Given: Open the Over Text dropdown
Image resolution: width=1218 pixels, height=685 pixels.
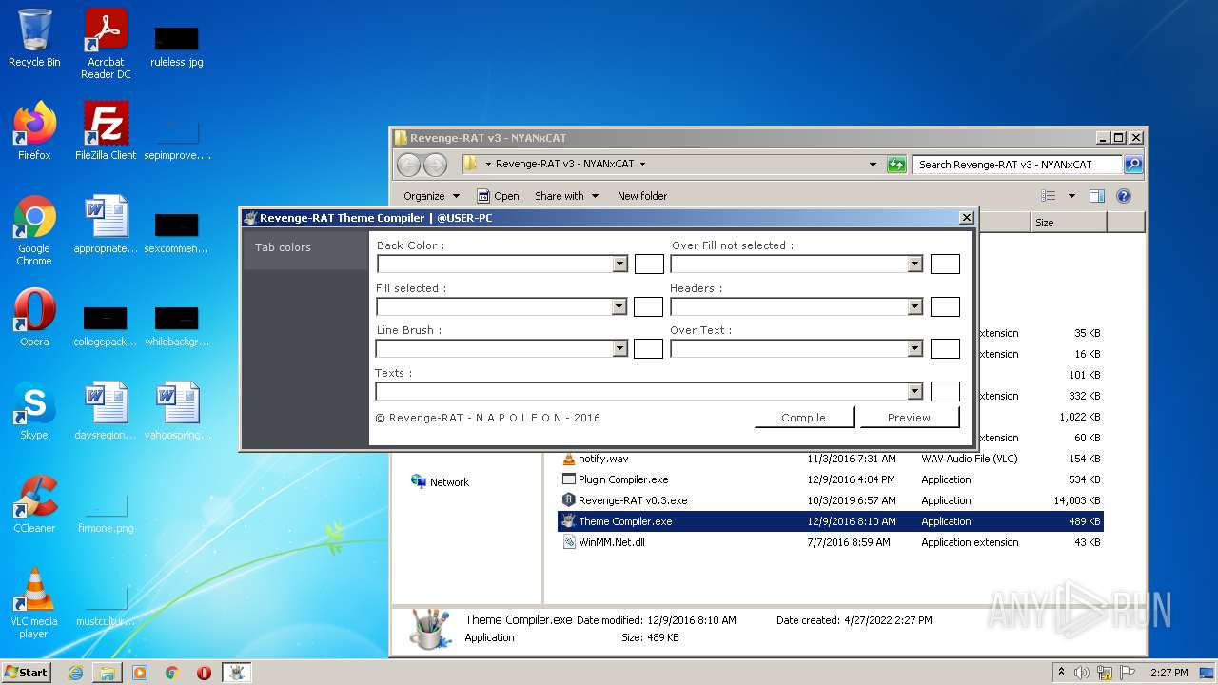Looking at the screenshot, I should [x=915, y=348].
